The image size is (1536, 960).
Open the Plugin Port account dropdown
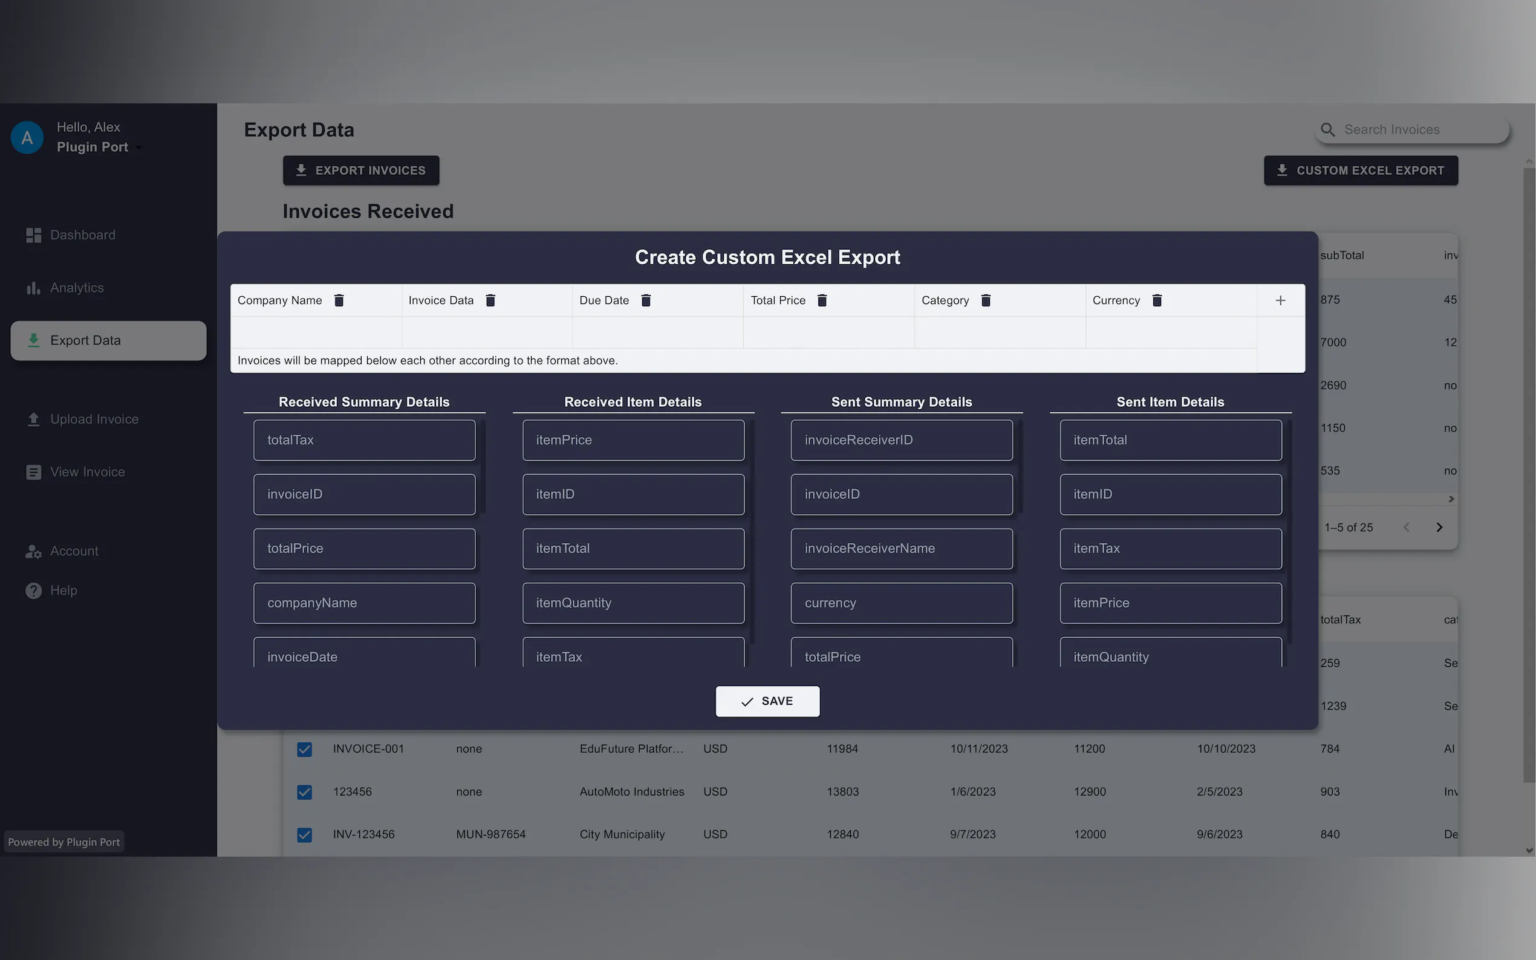[x=139, y=148]
